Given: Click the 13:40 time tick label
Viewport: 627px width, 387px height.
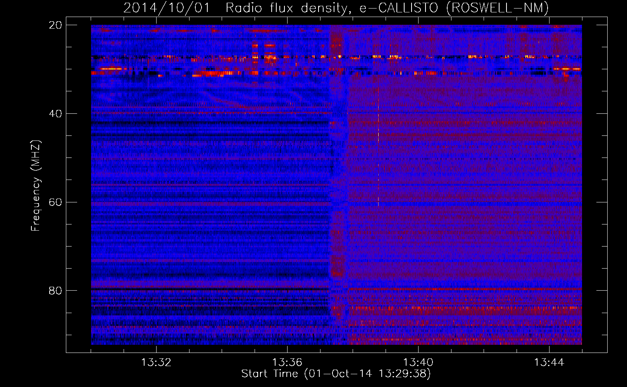Looking at the screenshot, I should (418, 363).
